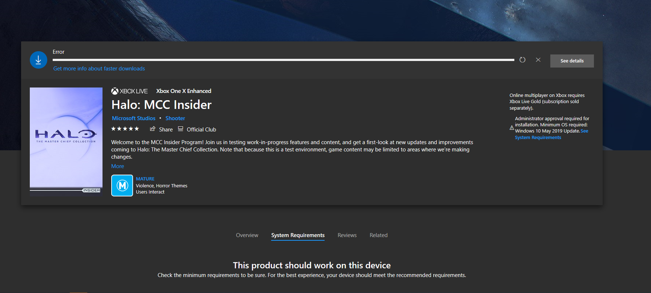Viewport: 651px width, 293px height.
Task: Click the 'Violence, Horror Themes' text
Action: (162, 186)
